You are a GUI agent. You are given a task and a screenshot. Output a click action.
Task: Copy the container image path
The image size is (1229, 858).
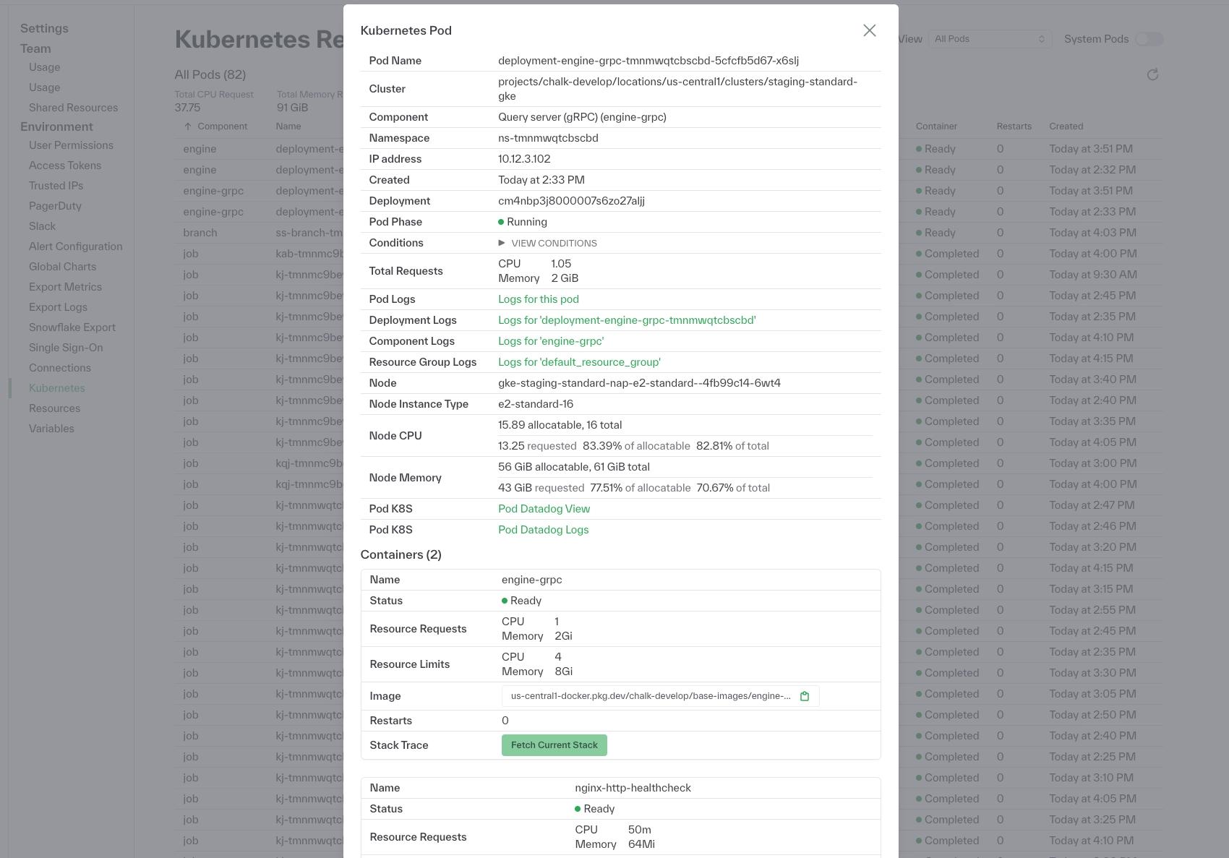(805, 696)
